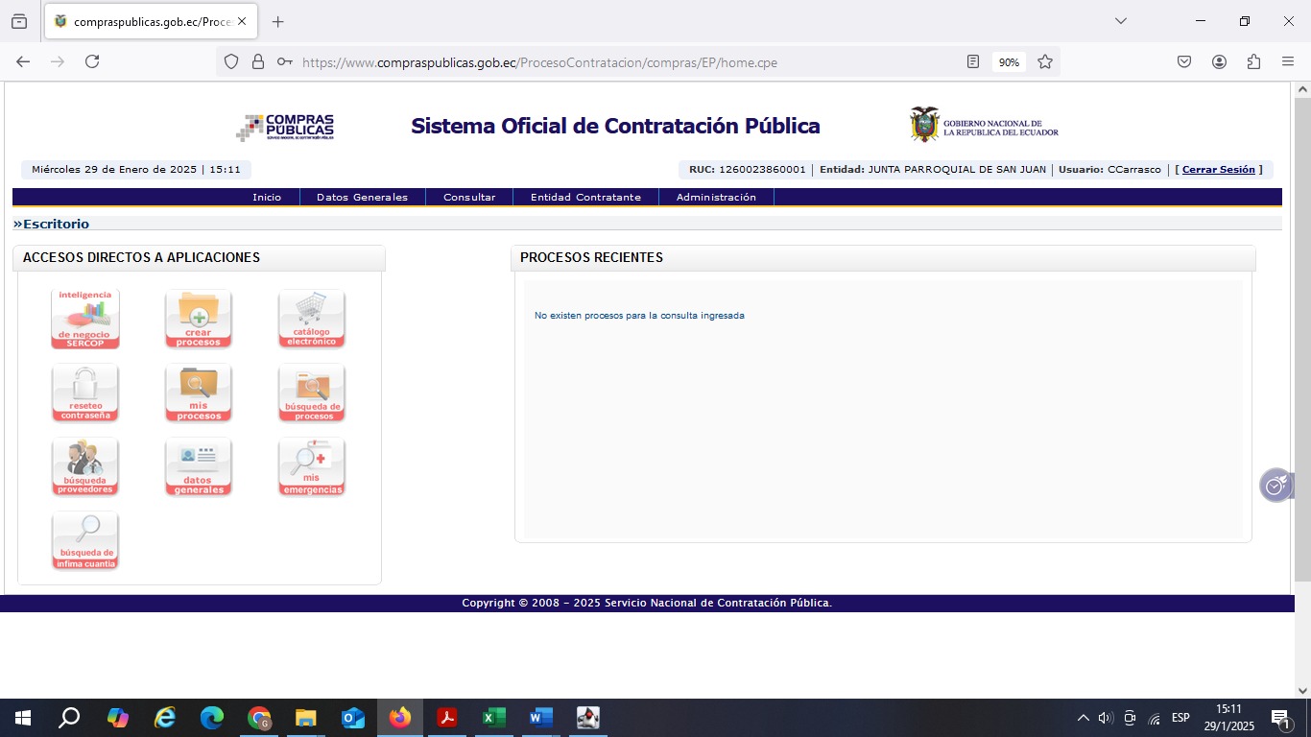
Task: Open the 'Consultar' menu
Action: (x=469, y=197)
